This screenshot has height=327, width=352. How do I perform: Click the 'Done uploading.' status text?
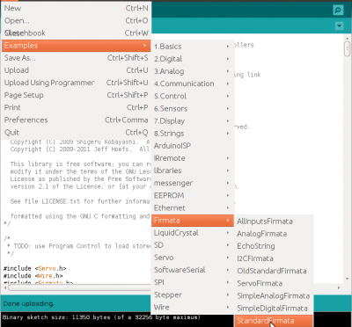[28, 303]
